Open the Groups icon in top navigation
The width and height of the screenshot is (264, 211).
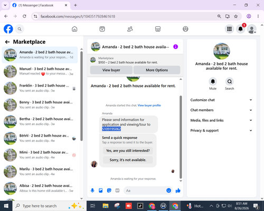click(x=185, y=29)
